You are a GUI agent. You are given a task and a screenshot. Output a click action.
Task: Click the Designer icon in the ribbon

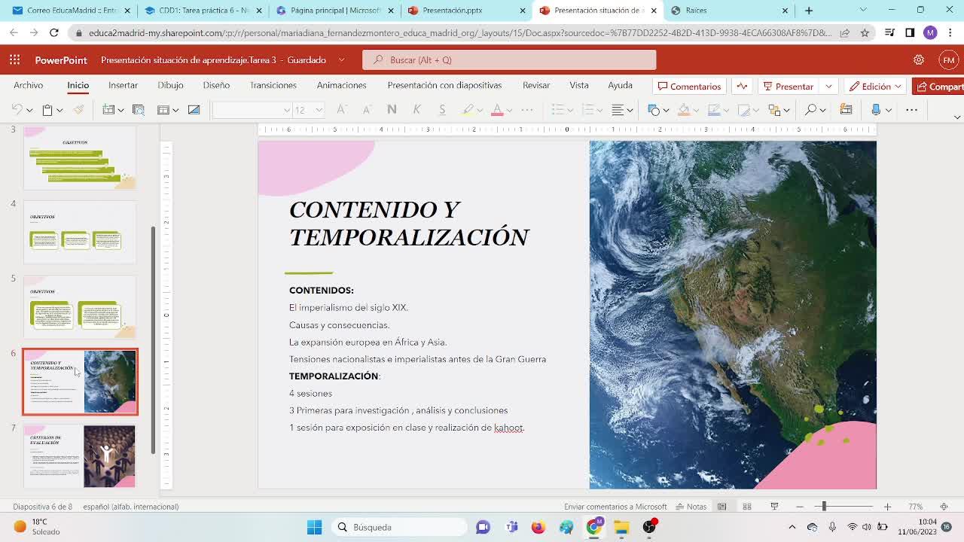point(846,110)
